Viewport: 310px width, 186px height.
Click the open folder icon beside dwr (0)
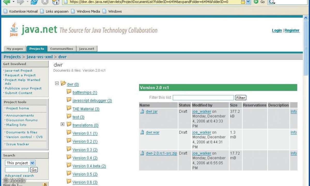click(x=63, y=83)
